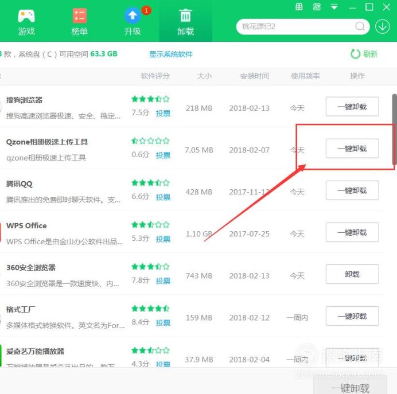Click the 2018-02-12 install date
397x394 pixels.
tap(250, 318)
